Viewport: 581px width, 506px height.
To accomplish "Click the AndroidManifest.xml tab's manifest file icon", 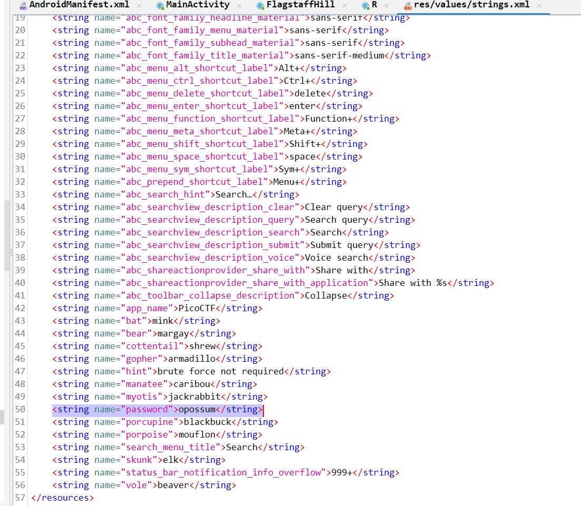I will (x=23, y=6).
